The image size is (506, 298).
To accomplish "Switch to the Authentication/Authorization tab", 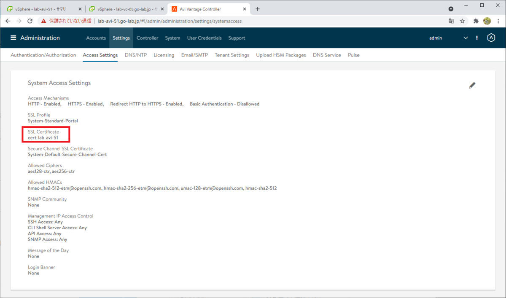I will pos(43,55).
